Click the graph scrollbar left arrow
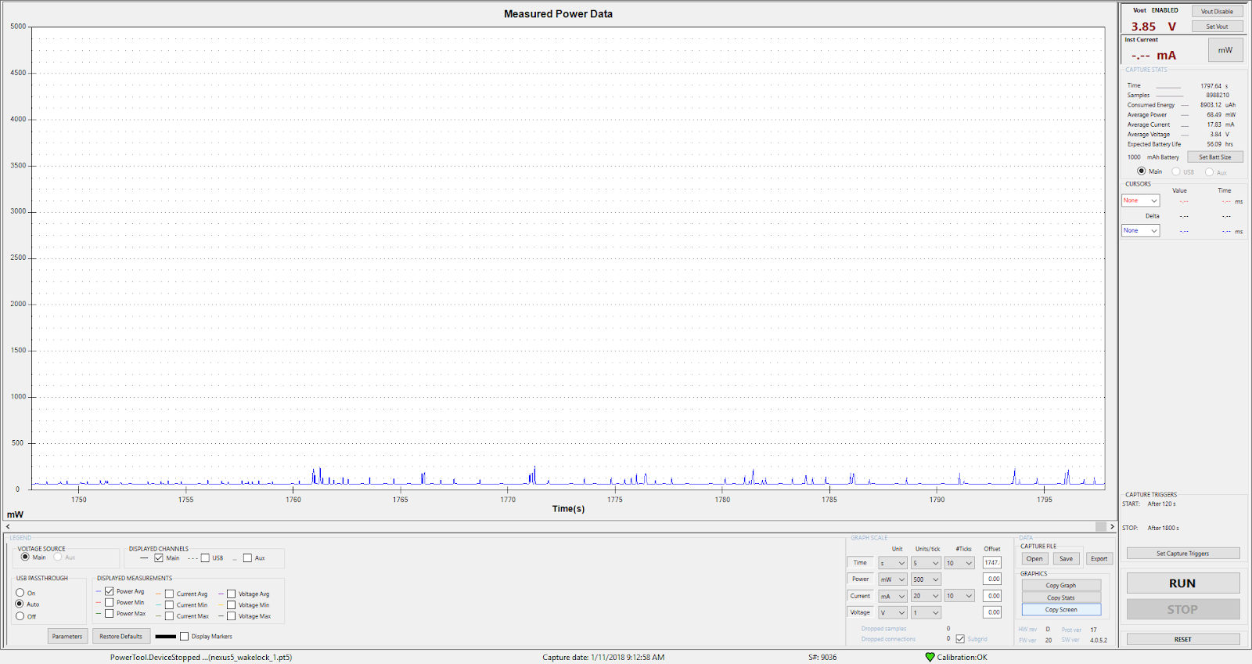Screen dimensions: 1252x664 (8, 527)
